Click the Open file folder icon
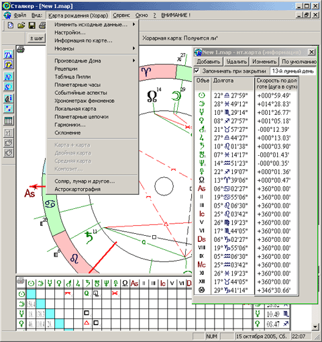The width and height of the screenshot is (322, 342). click(21, 26)
